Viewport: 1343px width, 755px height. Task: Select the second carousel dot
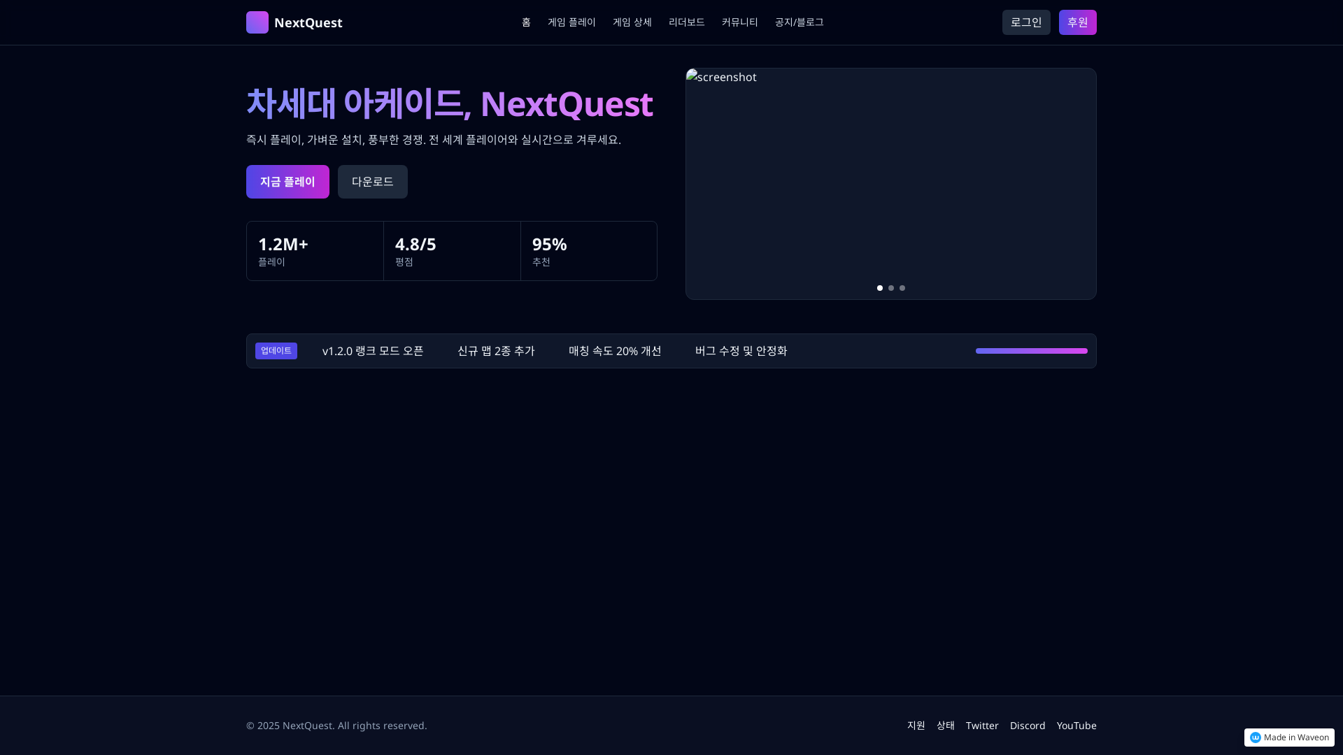890,287
